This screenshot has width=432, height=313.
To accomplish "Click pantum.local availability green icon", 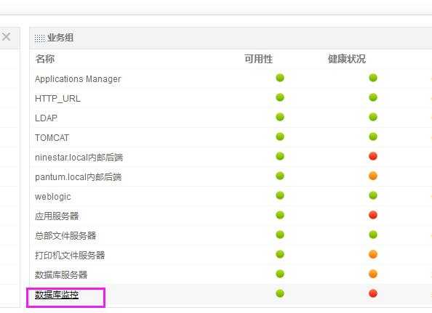I will point(280,176).
